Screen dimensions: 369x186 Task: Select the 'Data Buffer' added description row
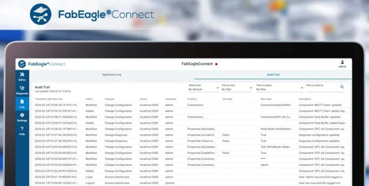(322, 123)
